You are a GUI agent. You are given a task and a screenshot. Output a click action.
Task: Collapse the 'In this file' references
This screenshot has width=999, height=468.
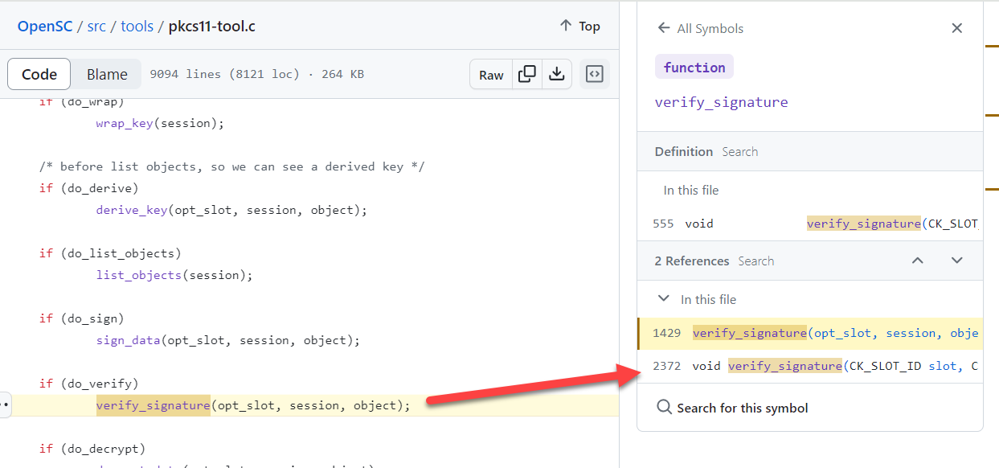coord(664,299)
